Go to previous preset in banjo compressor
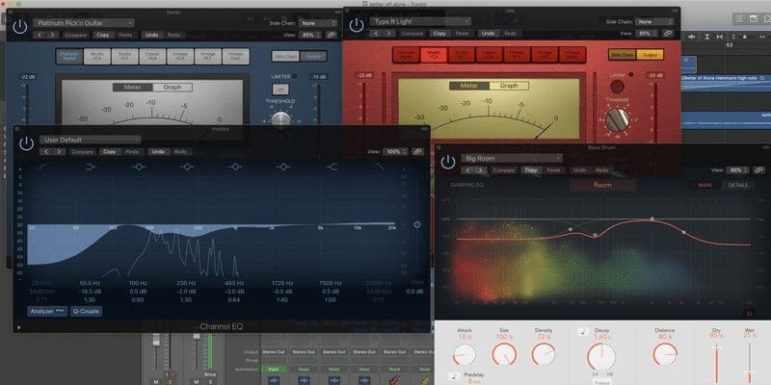 pyautogui.click(x=40, y=35)
